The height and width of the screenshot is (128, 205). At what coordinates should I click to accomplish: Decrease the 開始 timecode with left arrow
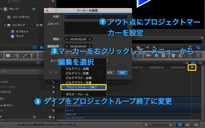point(67,39)
